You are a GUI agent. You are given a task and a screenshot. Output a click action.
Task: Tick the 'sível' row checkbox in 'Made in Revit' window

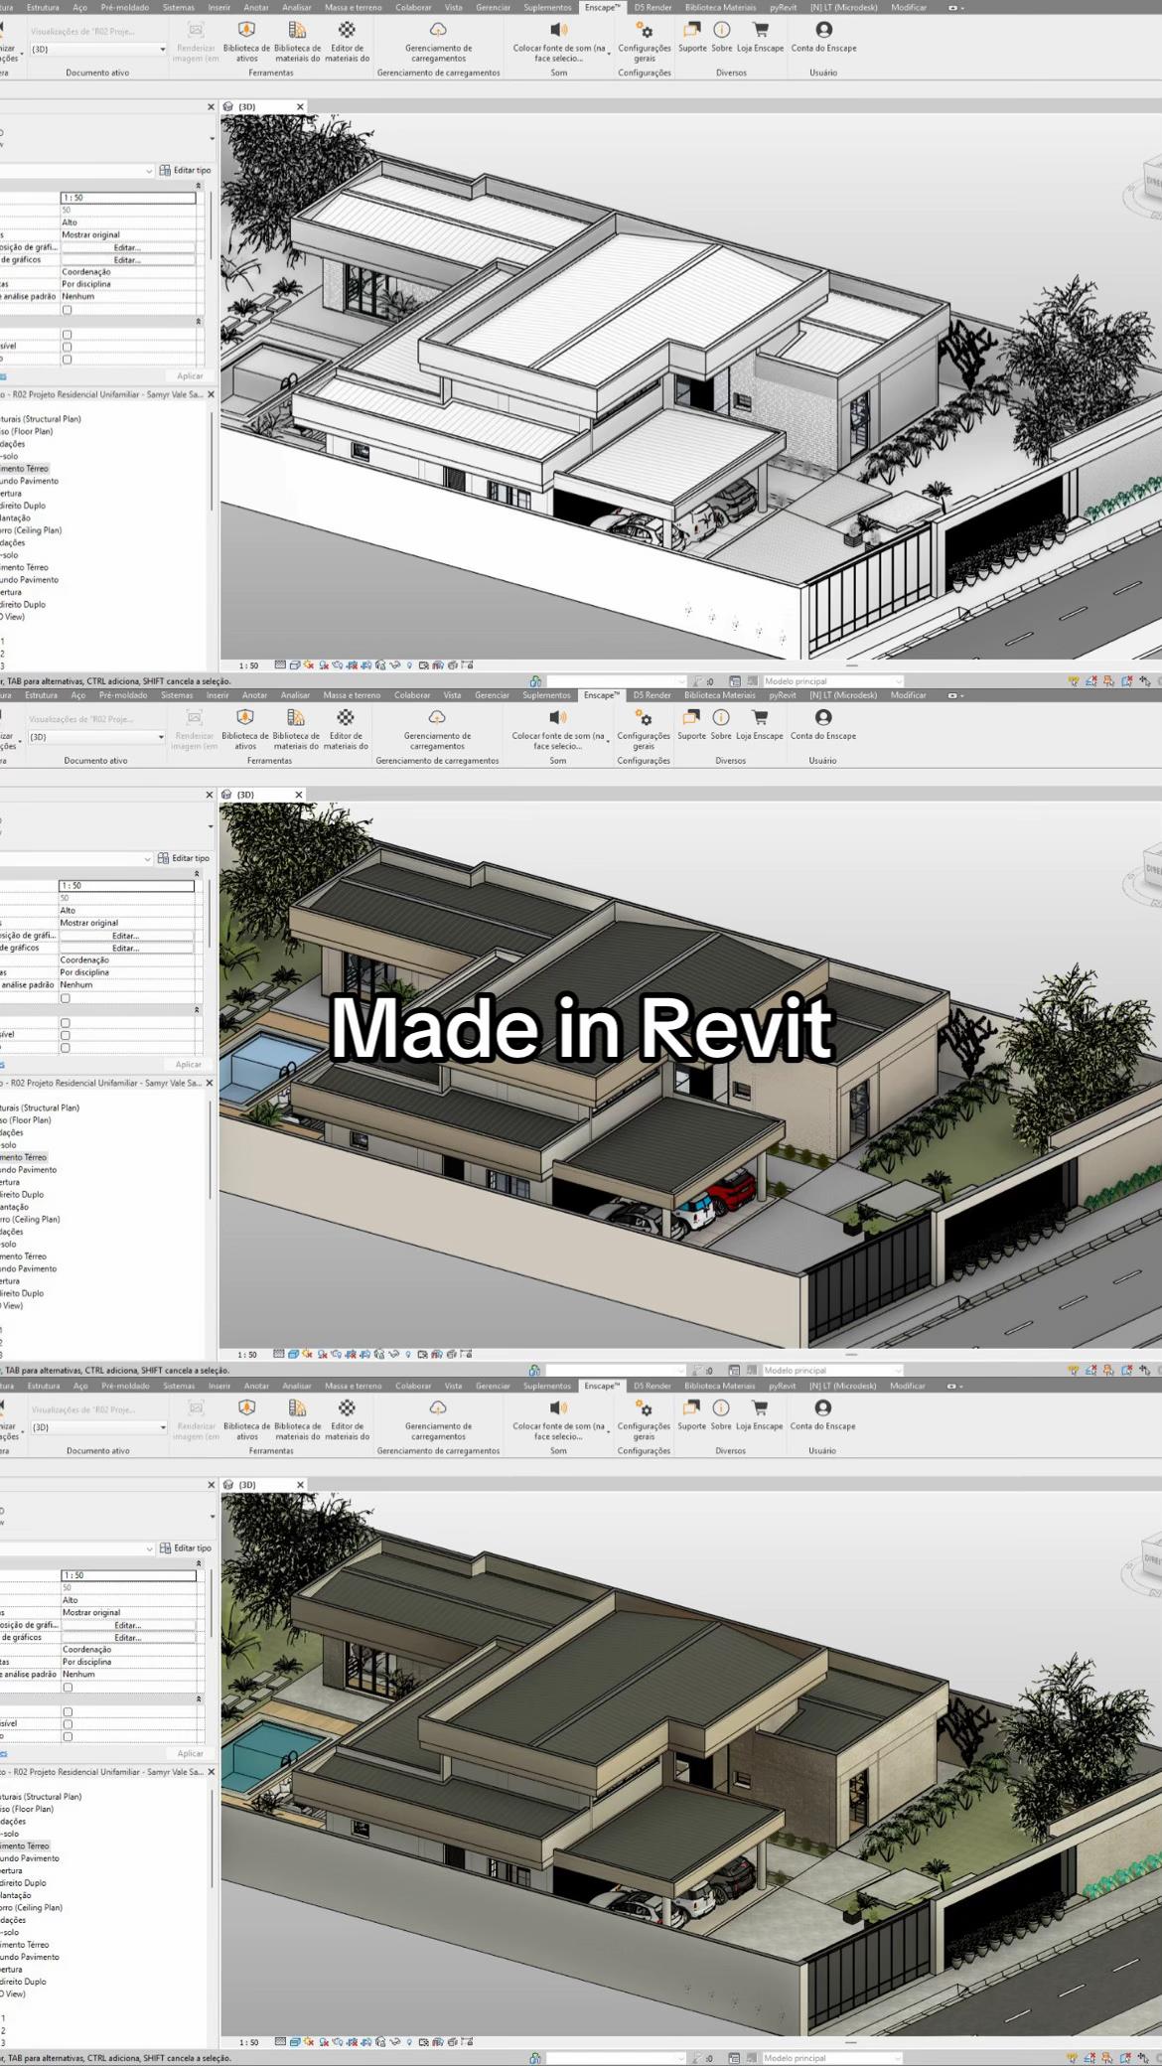(66, 1035)
